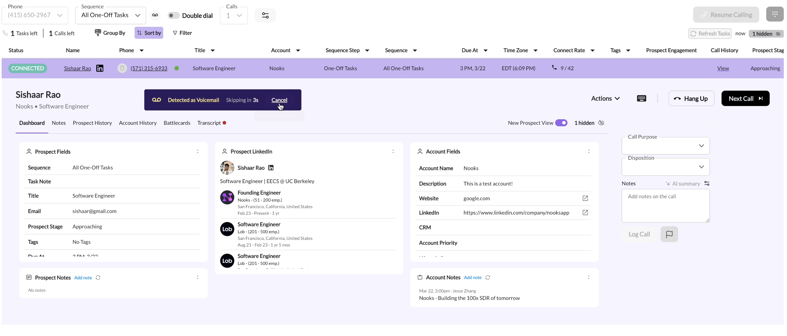Show hidden tasks via 1 hidden badge

[x=766, y=34]
